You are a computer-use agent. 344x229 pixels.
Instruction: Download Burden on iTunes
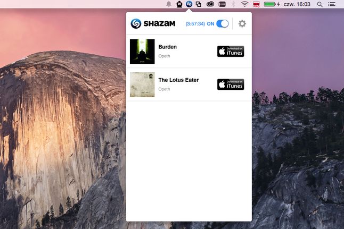[x=231, y=51]
